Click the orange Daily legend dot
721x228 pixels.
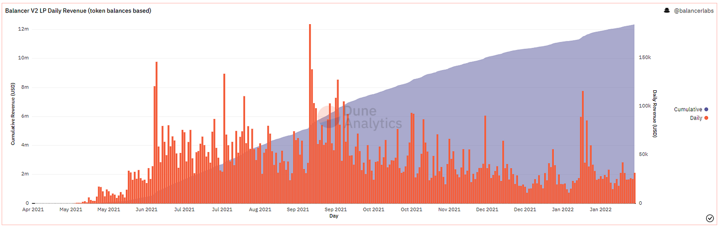[706, 118]
